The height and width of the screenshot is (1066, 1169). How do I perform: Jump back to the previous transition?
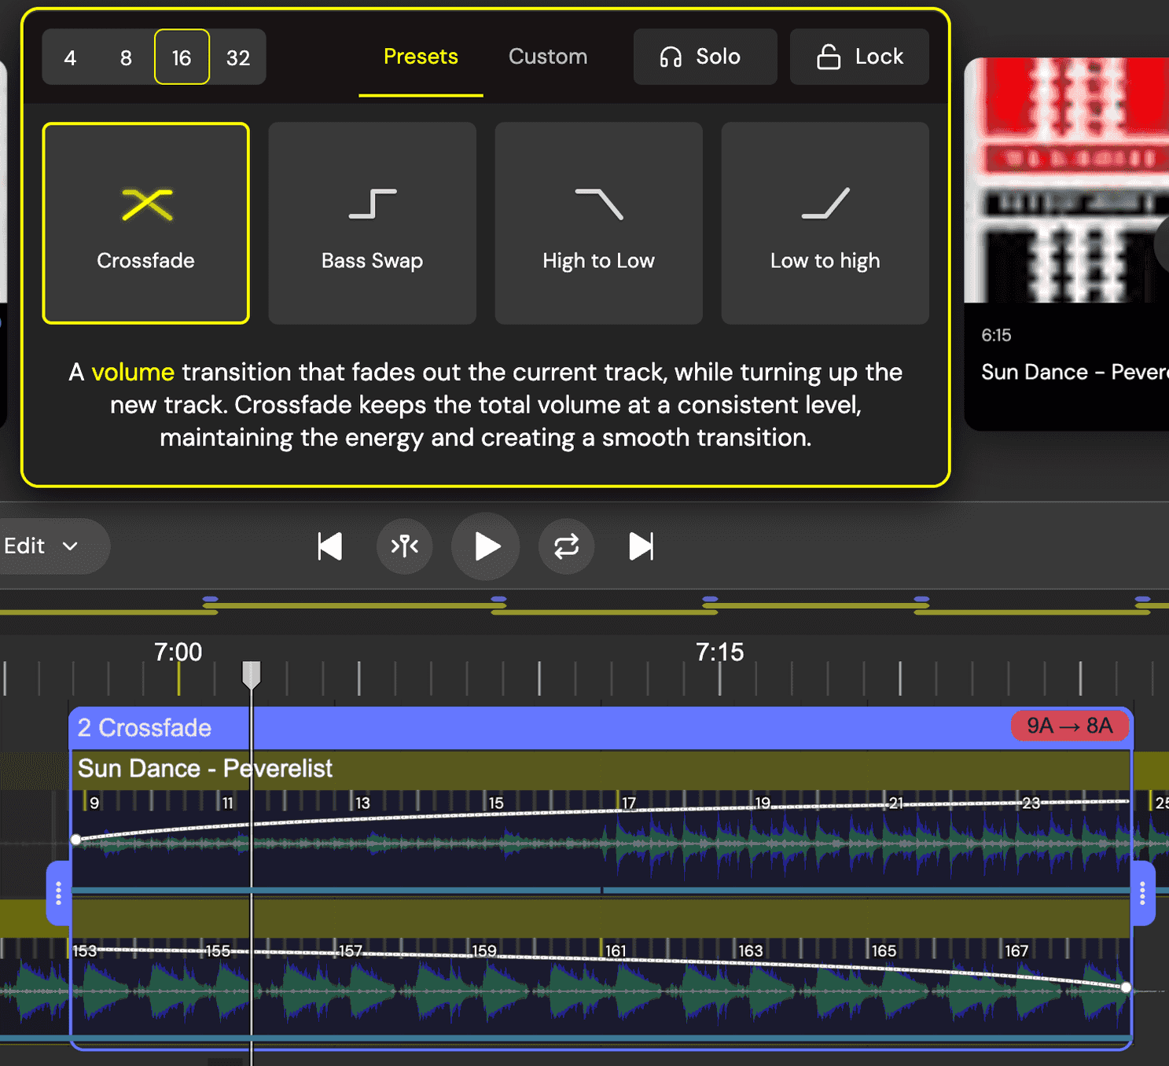point(329,546)
